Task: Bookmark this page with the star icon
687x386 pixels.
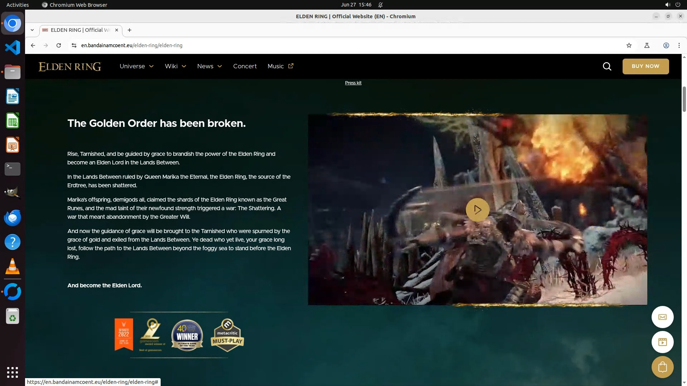Action: 629,45
